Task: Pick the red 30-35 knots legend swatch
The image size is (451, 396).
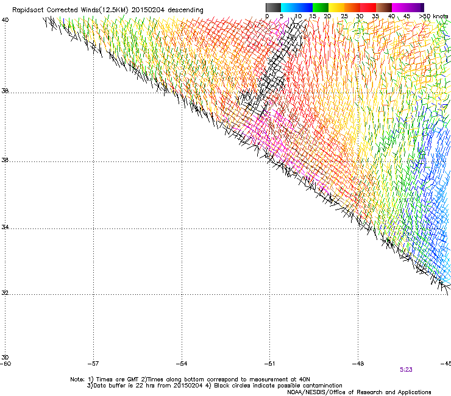Action: point(368,7)
